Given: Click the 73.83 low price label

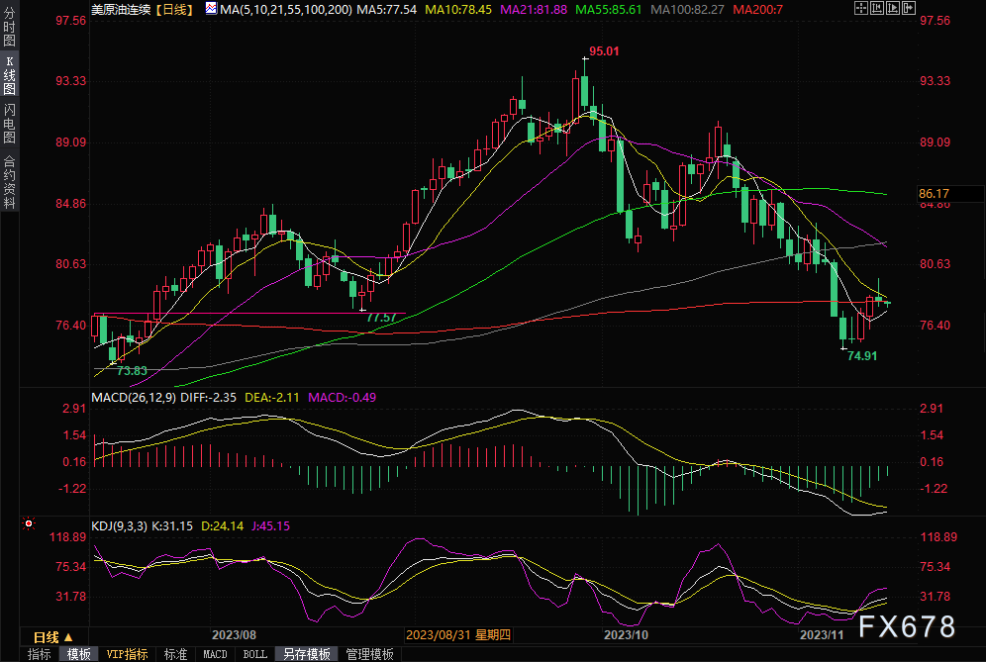Looking at the screenshot, I should point(132,371).
